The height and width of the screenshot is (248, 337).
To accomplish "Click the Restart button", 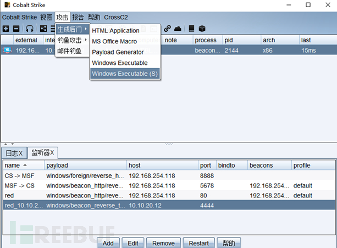I will point(199,243).
